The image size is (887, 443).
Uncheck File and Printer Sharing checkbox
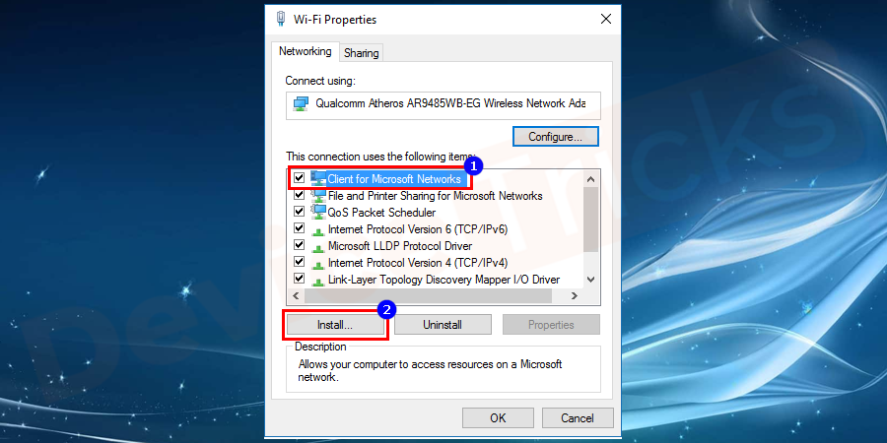tap(300, 195)
